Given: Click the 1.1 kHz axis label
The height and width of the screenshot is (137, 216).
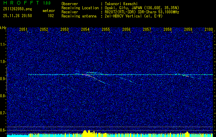Looking at the screenshot, I should (3, 45).
